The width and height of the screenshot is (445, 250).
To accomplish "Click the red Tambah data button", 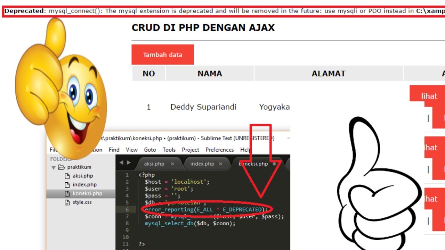I will coord(162,55).
